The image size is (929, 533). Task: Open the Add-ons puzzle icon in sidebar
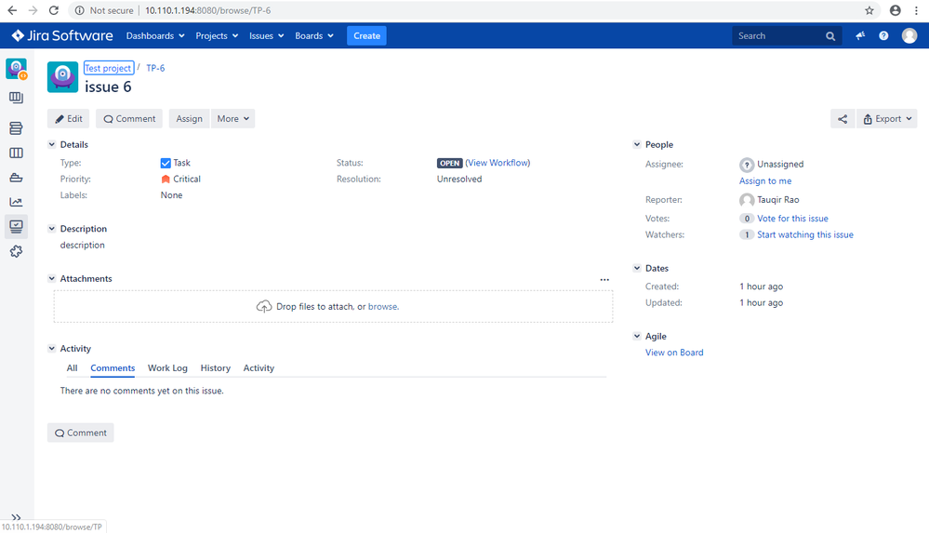(x=16, y=251)
